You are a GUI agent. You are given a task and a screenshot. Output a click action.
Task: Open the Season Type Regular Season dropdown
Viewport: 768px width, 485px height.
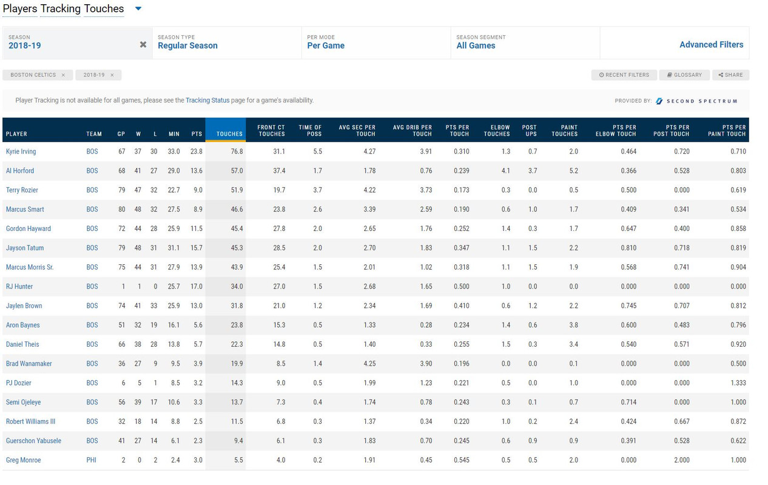227,42
